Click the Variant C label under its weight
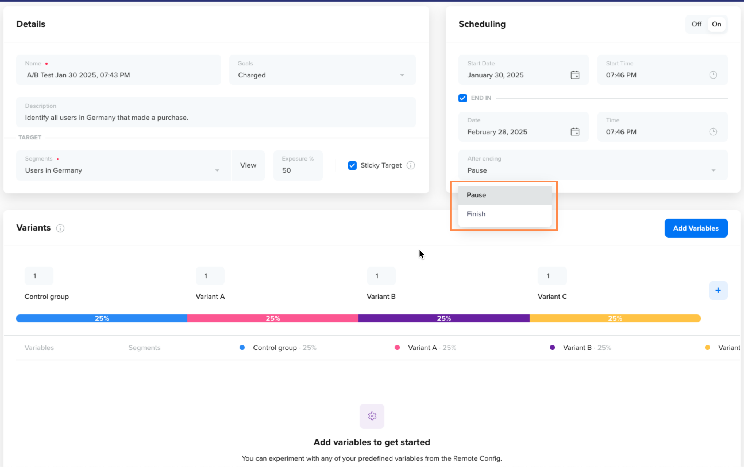This screenshot has width=744, height=467. coord(552,296)
